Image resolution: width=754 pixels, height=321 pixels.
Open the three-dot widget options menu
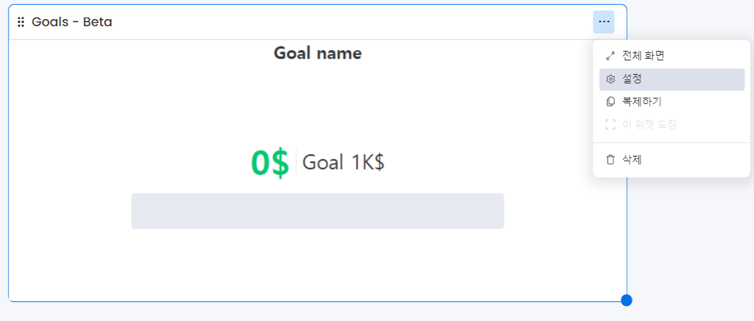(604, 22)
